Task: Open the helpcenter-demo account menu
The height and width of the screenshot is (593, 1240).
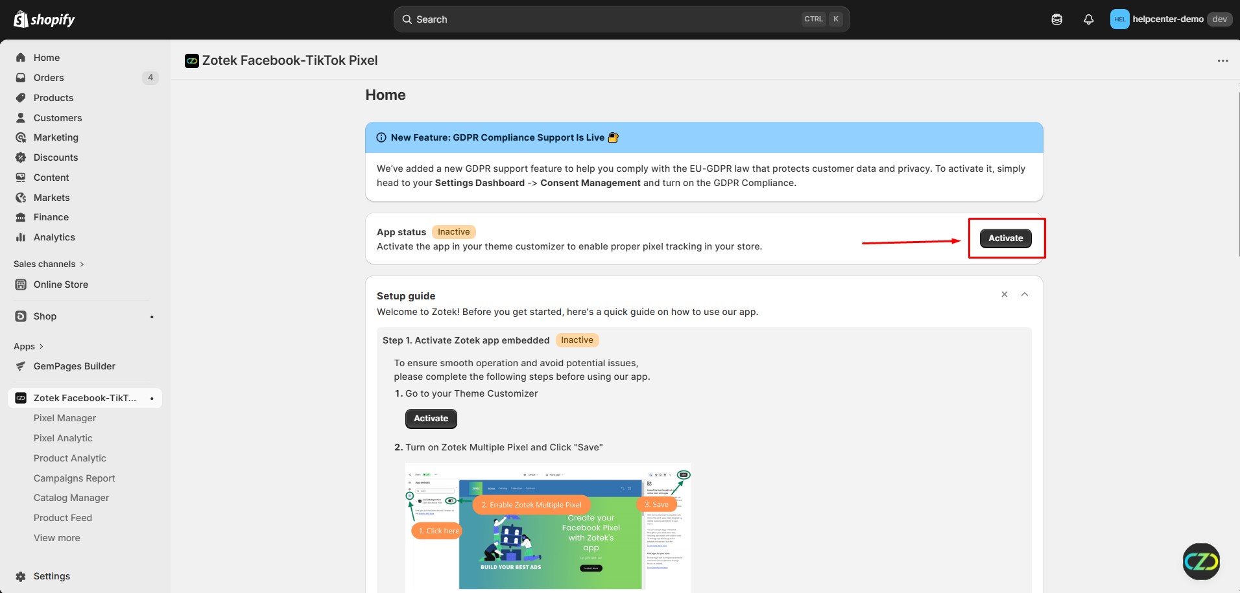Action: [x=1170, y=19]
